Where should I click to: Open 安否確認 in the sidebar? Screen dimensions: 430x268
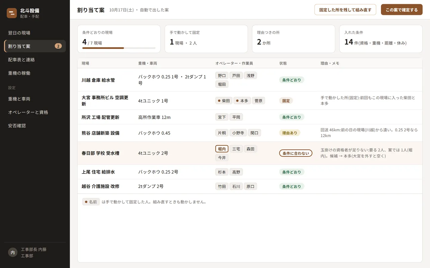35,126
